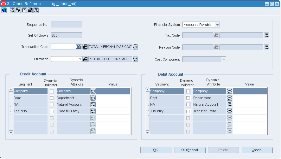Select Debit Account Company segment cell

pos(167,91)
